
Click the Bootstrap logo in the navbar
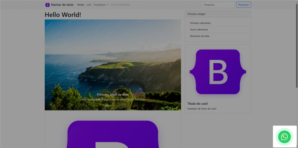click(x=47, y=5)
